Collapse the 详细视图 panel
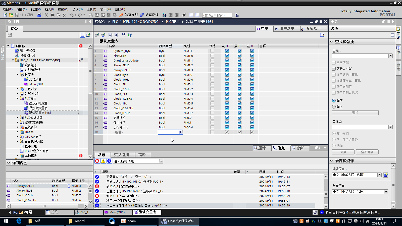Viewport: 402px width, 226px height. click(9, 163)
